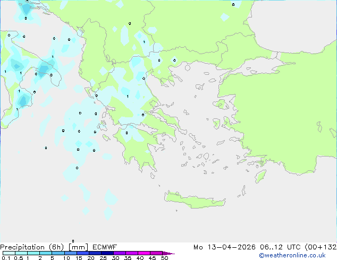Choose the 25–30 mm dark navy swatch
The height and width of the screenshot is (260, 337).
pos(107,253)
